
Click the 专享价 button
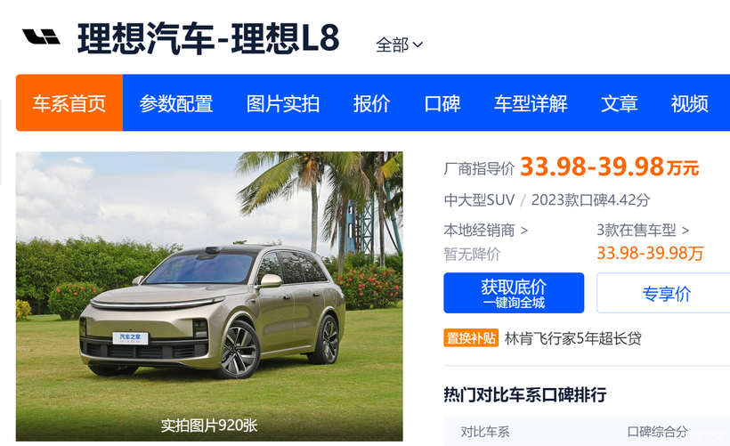click(x=666, y=293)
